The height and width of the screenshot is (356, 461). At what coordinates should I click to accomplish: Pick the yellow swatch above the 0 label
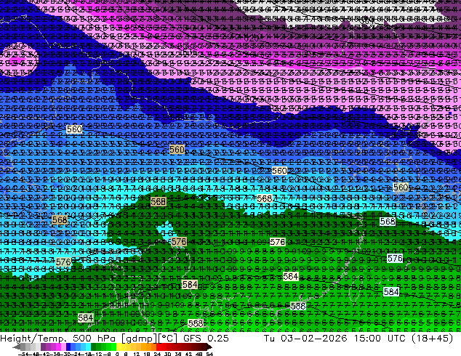(119, 347)
